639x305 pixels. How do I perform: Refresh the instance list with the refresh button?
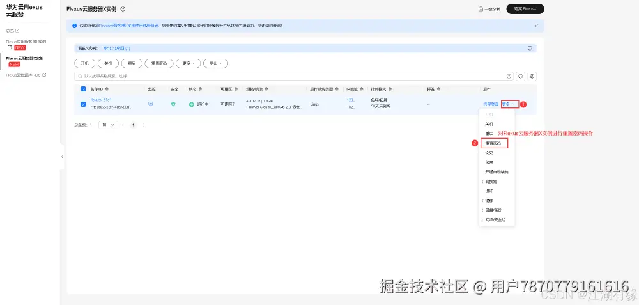point(520,76)
